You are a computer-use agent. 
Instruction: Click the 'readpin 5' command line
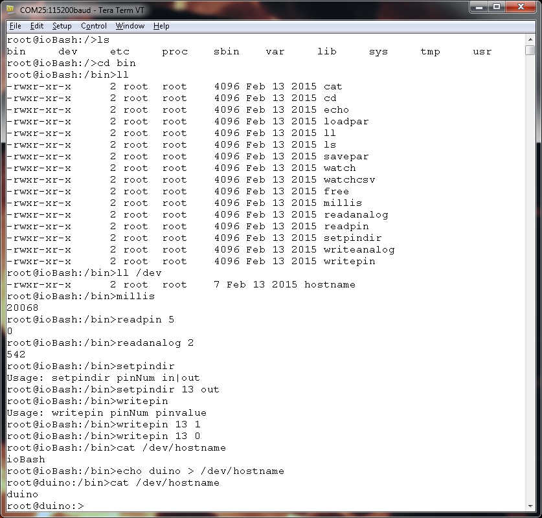(145, 319)
